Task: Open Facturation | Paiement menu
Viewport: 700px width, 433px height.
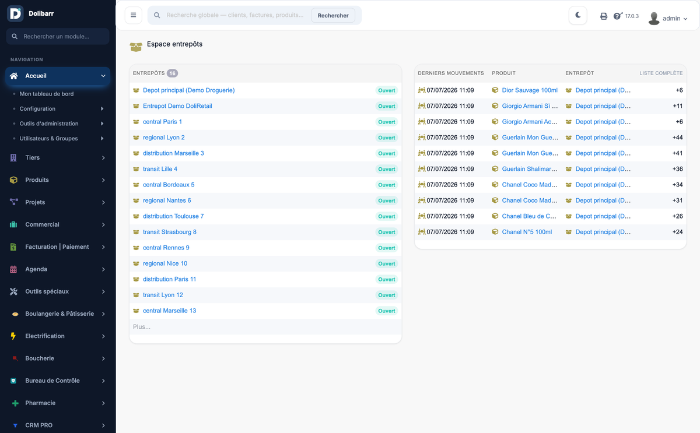Action: [x=58, y=247]
